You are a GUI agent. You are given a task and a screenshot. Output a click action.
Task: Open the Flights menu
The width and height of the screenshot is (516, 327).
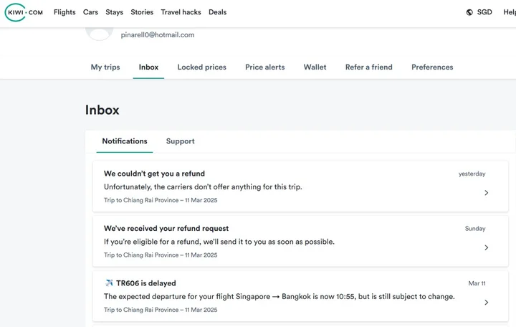tap(64, 12)
